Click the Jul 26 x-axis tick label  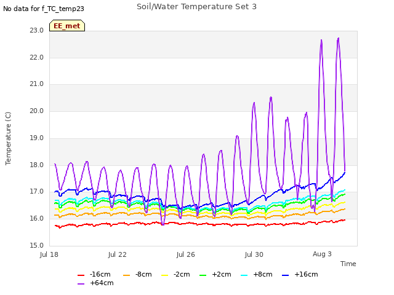pyautogui.click(x=186, y=254)
